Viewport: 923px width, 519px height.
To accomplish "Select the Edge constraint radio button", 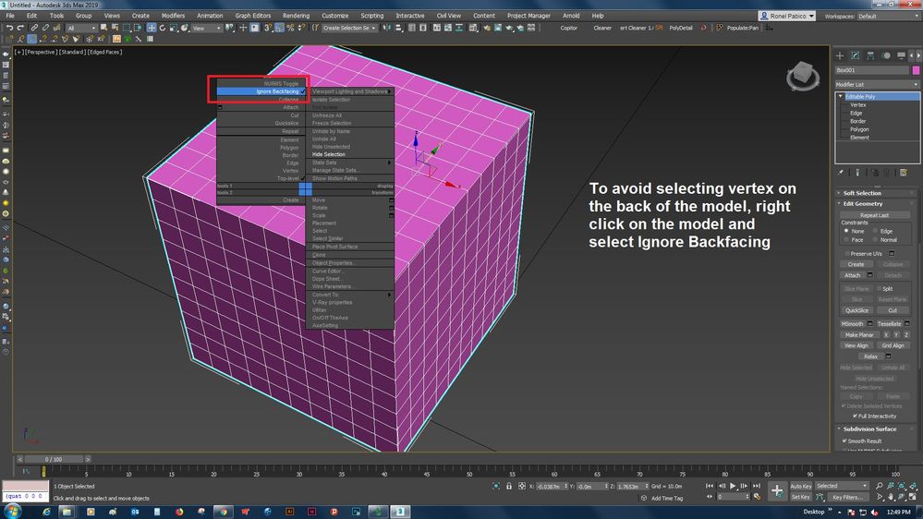I will (x=875, y=231).
